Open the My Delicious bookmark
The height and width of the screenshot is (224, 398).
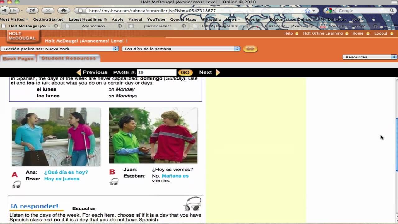tap(333, 19)
